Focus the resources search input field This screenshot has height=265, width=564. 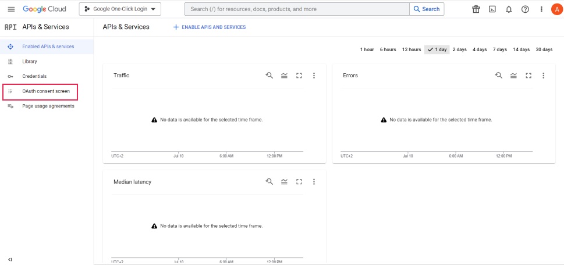pos(297,9)
